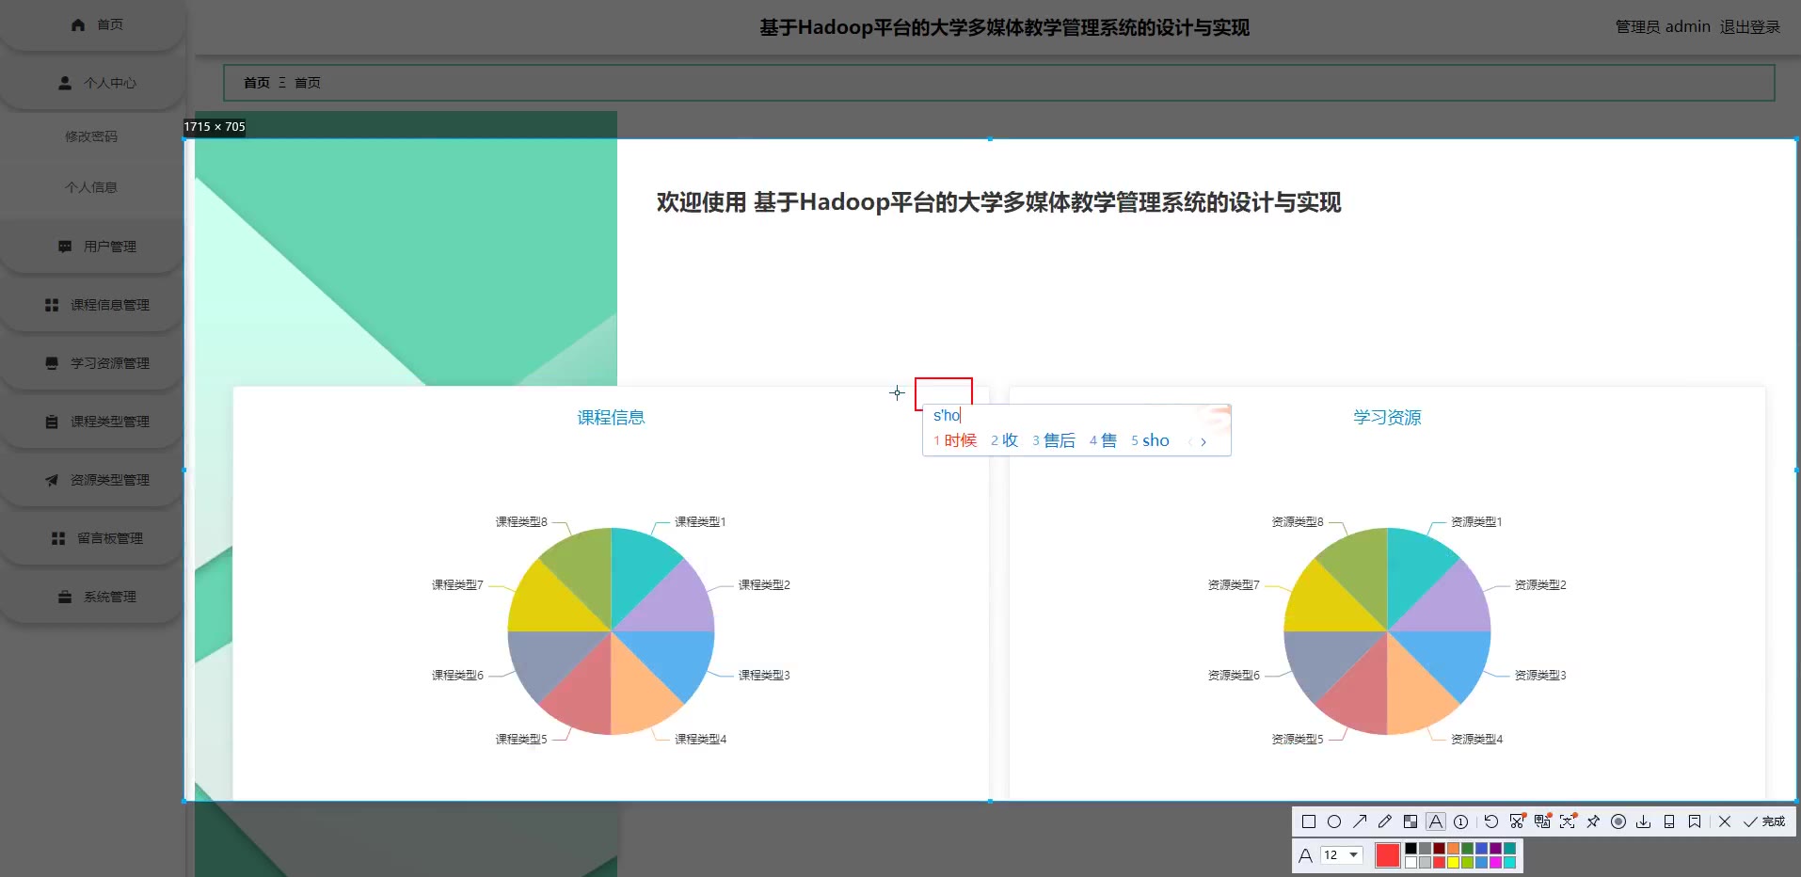Open 留言板管理 in the sidebar
This screenshot has height=877, width=1801.
[92, 538]
